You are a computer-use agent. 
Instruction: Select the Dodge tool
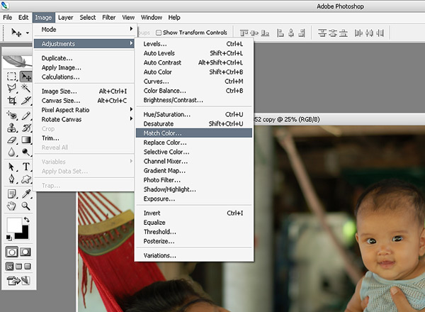[26, 152]
